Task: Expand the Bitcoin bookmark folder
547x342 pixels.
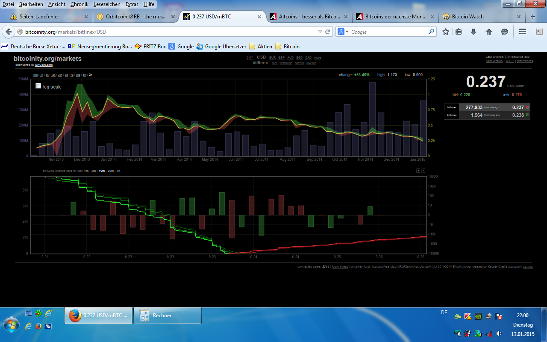Action: pos(287,47)
